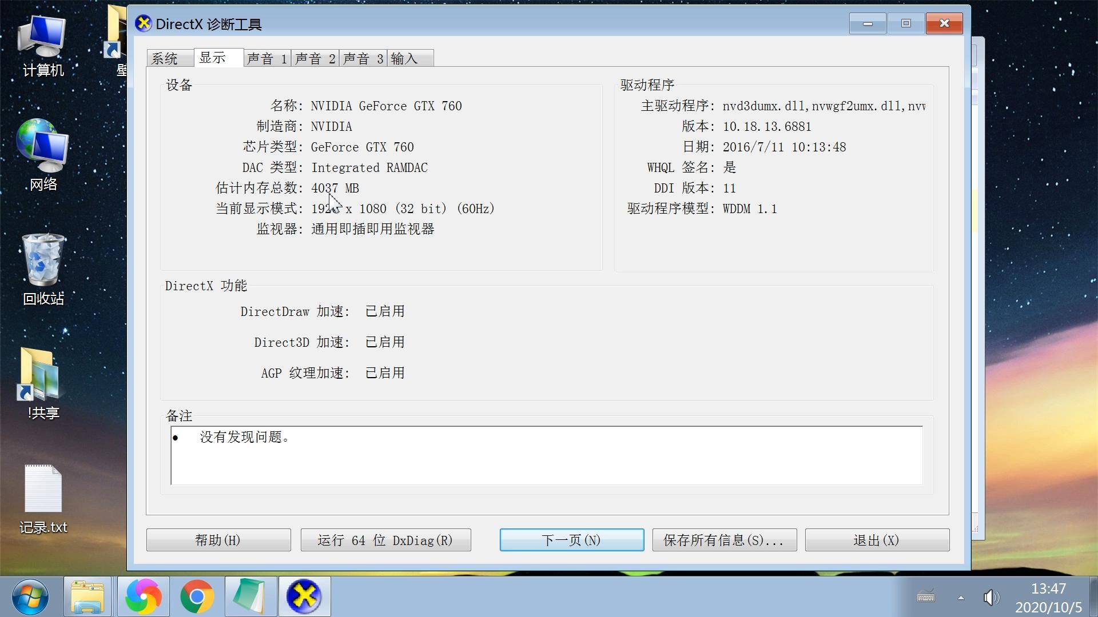Show hidden tray icons arrow
Image resolution: width=1098 pixels, height=617 pixels.
pyautogui.click(x=961, y=598)
